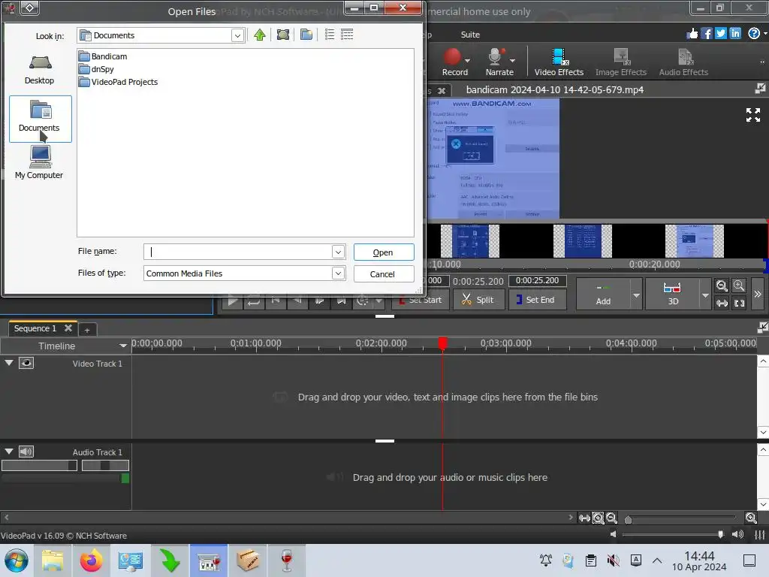Open Firefox from the taskbar
769x577 pixels.
coord(92,560)
